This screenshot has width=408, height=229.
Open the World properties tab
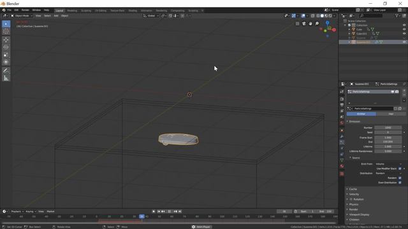pyautogui.click(x=342, y=123)
